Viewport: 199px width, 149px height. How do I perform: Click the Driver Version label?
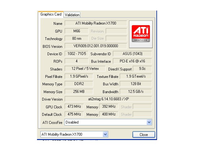pyautogui.click(x=52, y=99)
